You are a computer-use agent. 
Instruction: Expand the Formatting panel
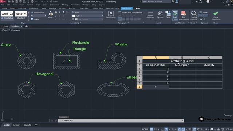pos(75,23)
